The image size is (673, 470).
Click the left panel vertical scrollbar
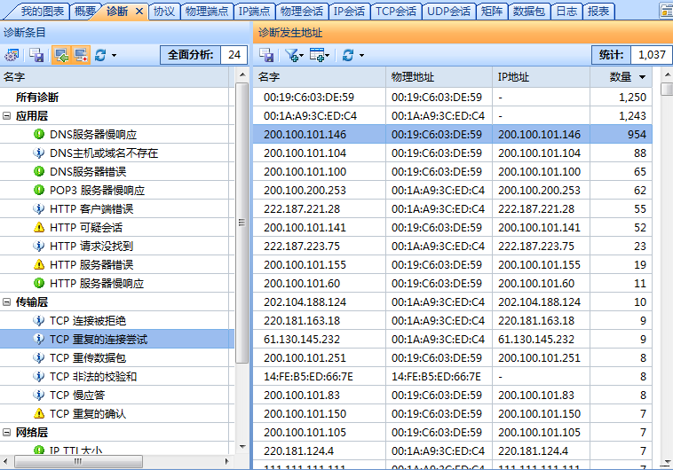coord(242,222)
